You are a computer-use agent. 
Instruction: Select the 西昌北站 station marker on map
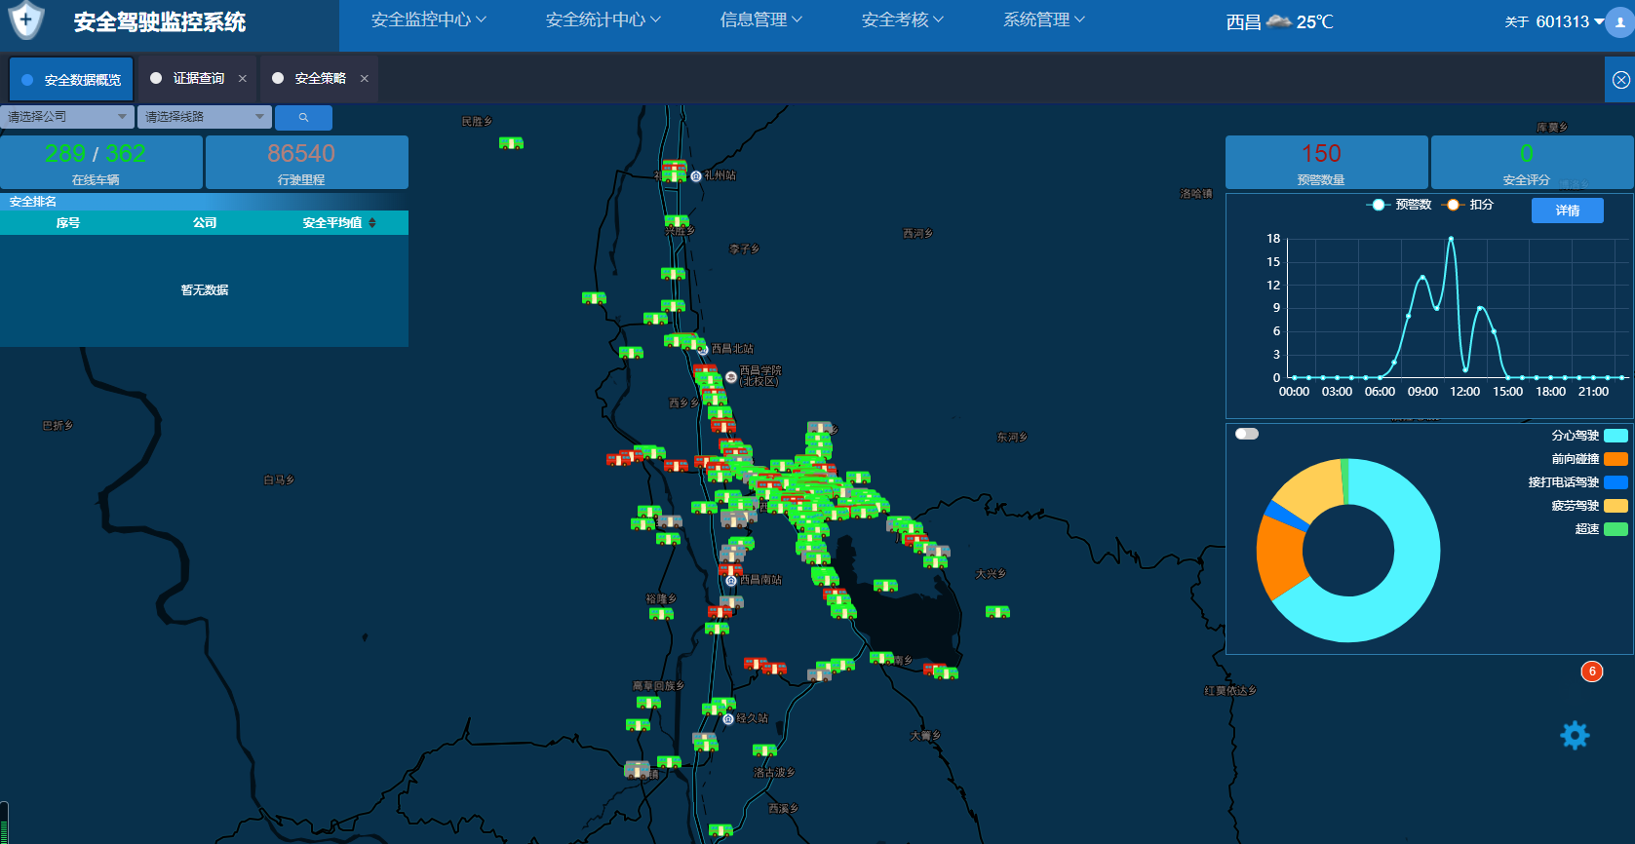pos(702,349)
